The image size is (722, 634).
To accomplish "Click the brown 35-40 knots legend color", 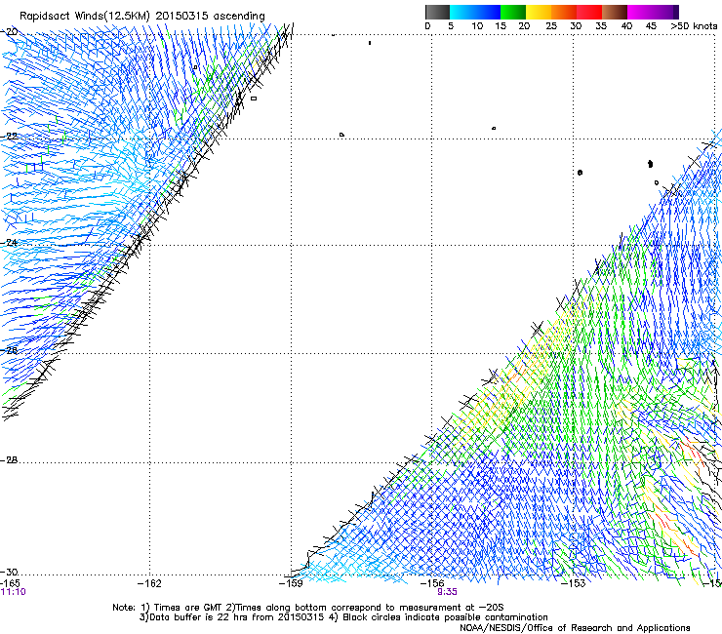I will pyautogui.click(x=615, y=12).
